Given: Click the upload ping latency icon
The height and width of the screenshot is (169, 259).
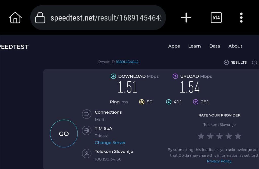Looking at the screenshot, I should pyautogui.click(x=196, y=102).
